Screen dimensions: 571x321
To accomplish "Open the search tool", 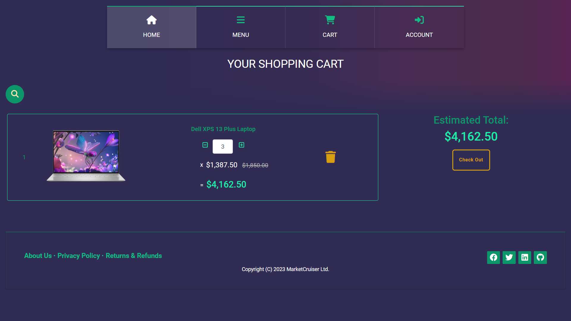I will click(15, 94).
